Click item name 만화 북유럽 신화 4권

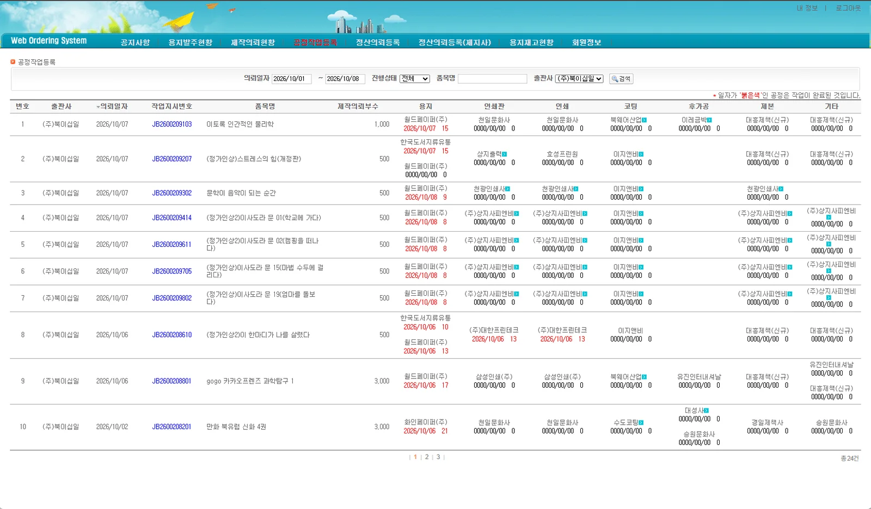236,427
